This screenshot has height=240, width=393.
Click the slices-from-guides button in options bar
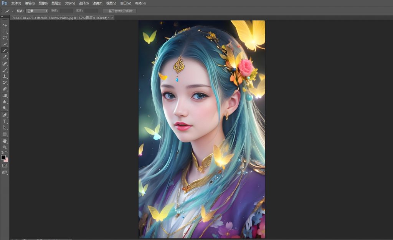[x=120, y=11]
